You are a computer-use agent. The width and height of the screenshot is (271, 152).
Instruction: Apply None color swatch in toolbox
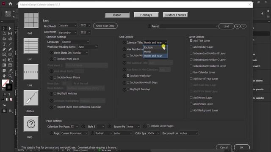coord(11,100)
